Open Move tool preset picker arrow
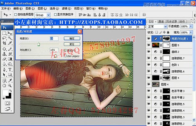Viewport: 196px width, 126px height. [10, 15]
